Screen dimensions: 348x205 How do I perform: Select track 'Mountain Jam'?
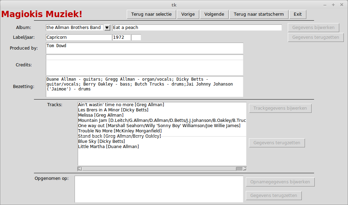click(162, 120)
